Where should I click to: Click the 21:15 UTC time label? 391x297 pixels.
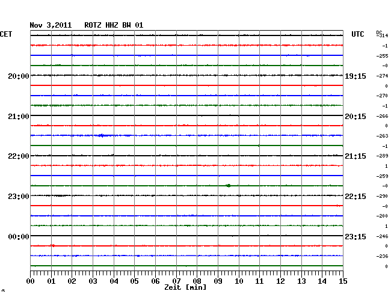coord(356,156)
